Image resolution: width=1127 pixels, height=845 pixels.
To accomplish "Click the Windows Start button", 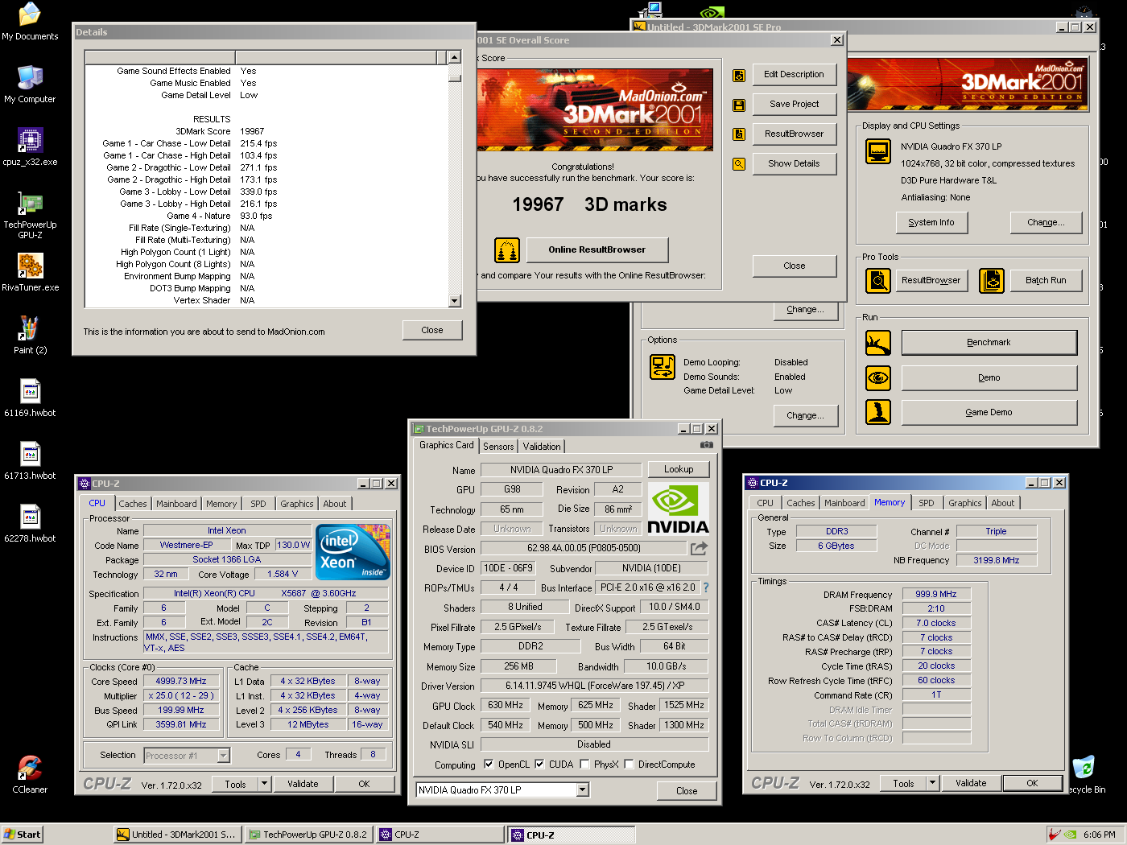I will 23,835.
